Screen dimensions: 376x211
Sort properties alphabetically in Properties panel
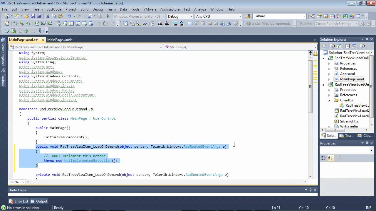click(330, 158)
